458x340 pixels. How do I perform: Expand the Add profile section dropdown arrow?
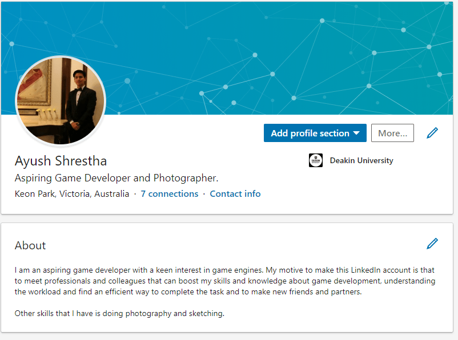[356, 133]
